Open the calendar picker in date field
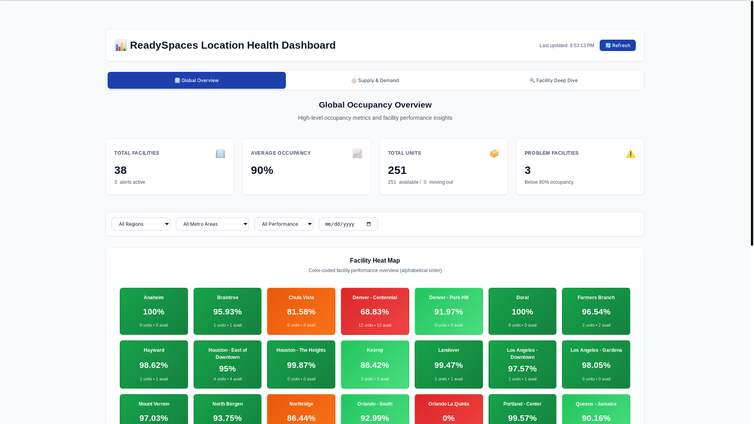 click(x=369, y=224)
